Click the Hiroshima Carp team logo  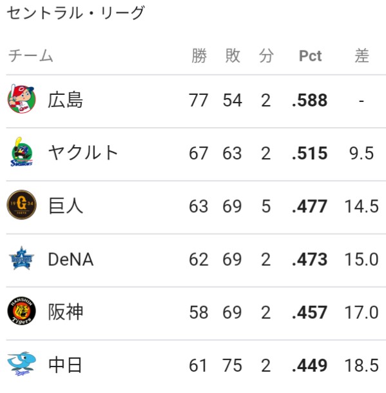point(21,99)
